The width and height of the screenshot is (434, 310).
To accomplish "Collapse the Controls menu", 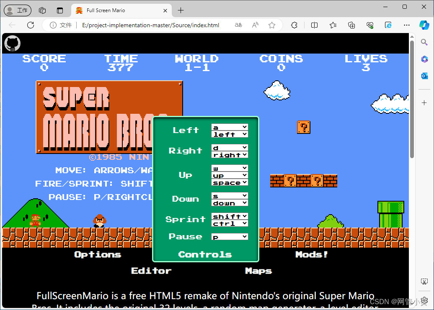I will click(205, 254).
